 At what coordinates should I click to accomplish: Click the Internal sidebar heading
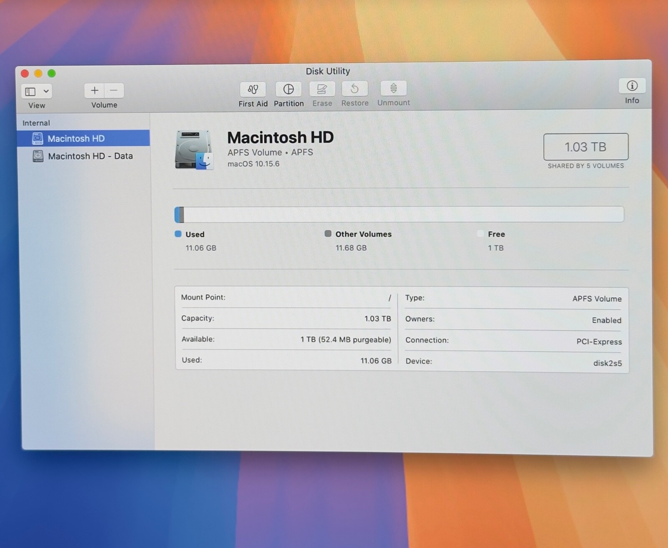point(36,123)
